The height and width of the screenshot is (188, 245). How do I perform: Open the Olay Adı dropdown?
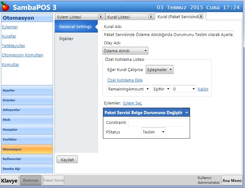click(125, 51)
